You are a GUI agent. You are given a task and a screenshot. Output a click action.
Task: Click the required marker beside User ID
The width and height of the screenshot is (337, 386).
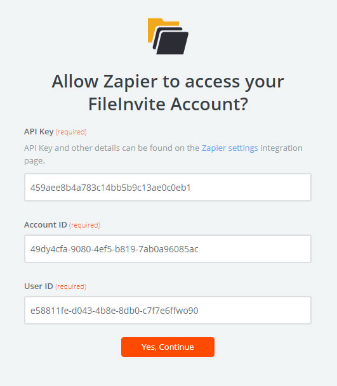[x=70, y=286]
